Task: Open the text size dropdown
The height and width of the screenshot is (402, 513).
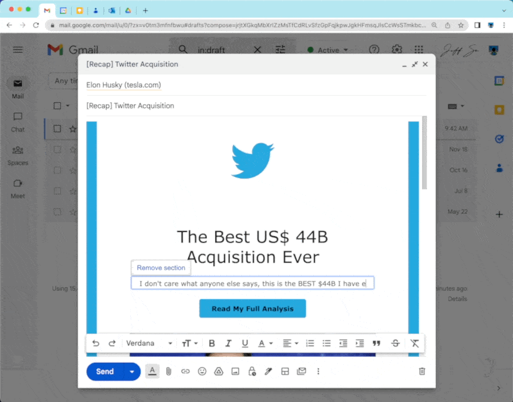Action: click(x=189, y=343)
